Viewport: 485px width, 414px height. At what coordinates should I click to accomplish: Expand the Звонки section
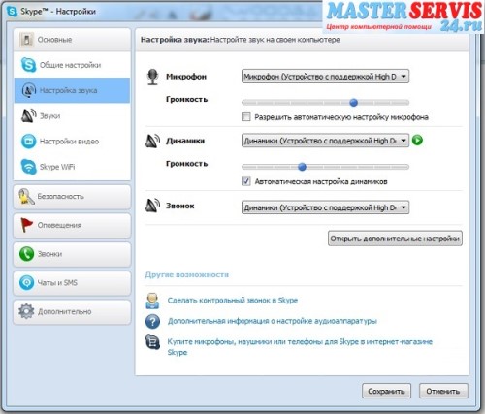click(72, 254)
